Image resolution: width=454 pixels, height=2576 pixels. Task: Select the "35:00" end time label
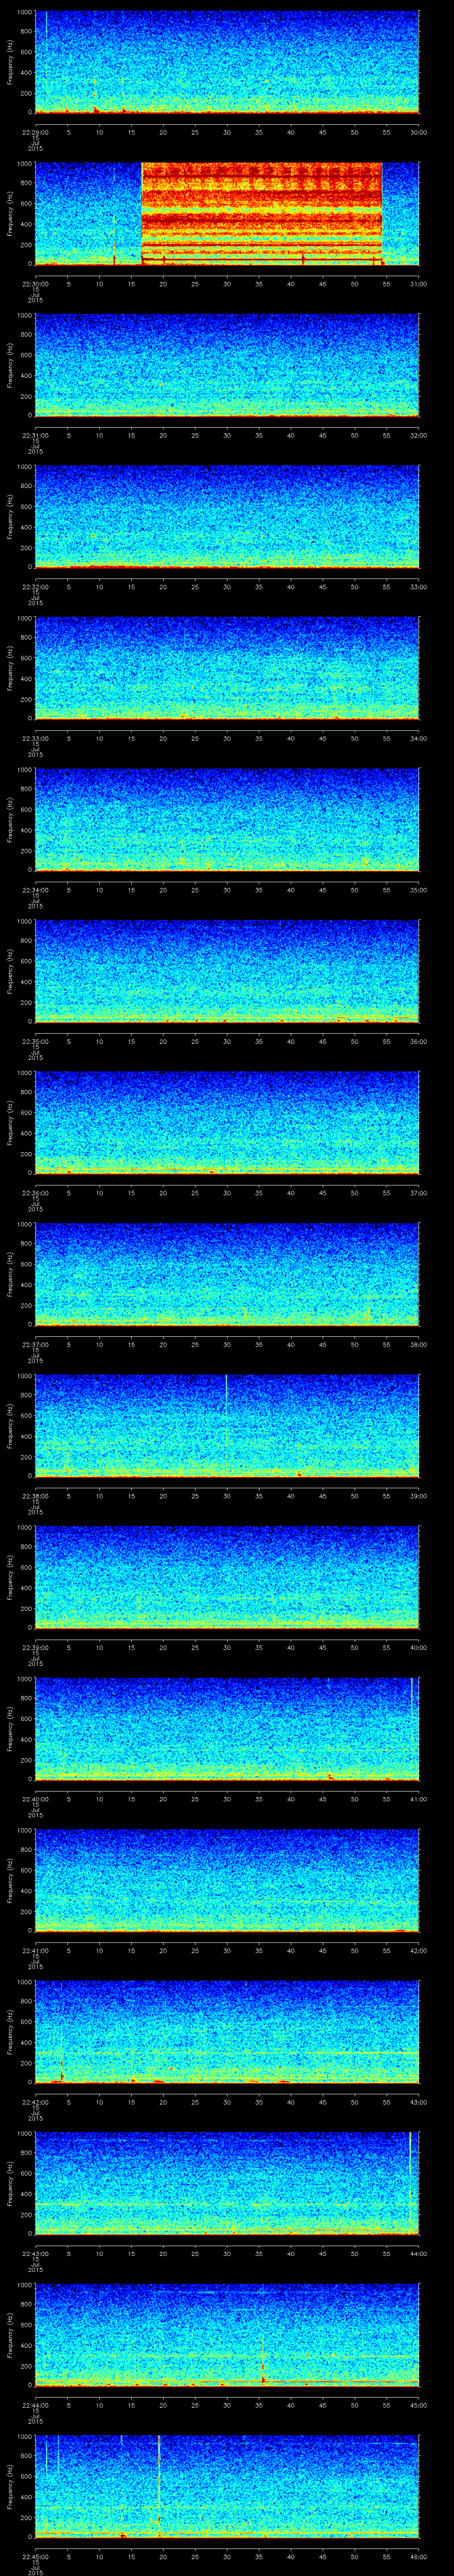419,890
